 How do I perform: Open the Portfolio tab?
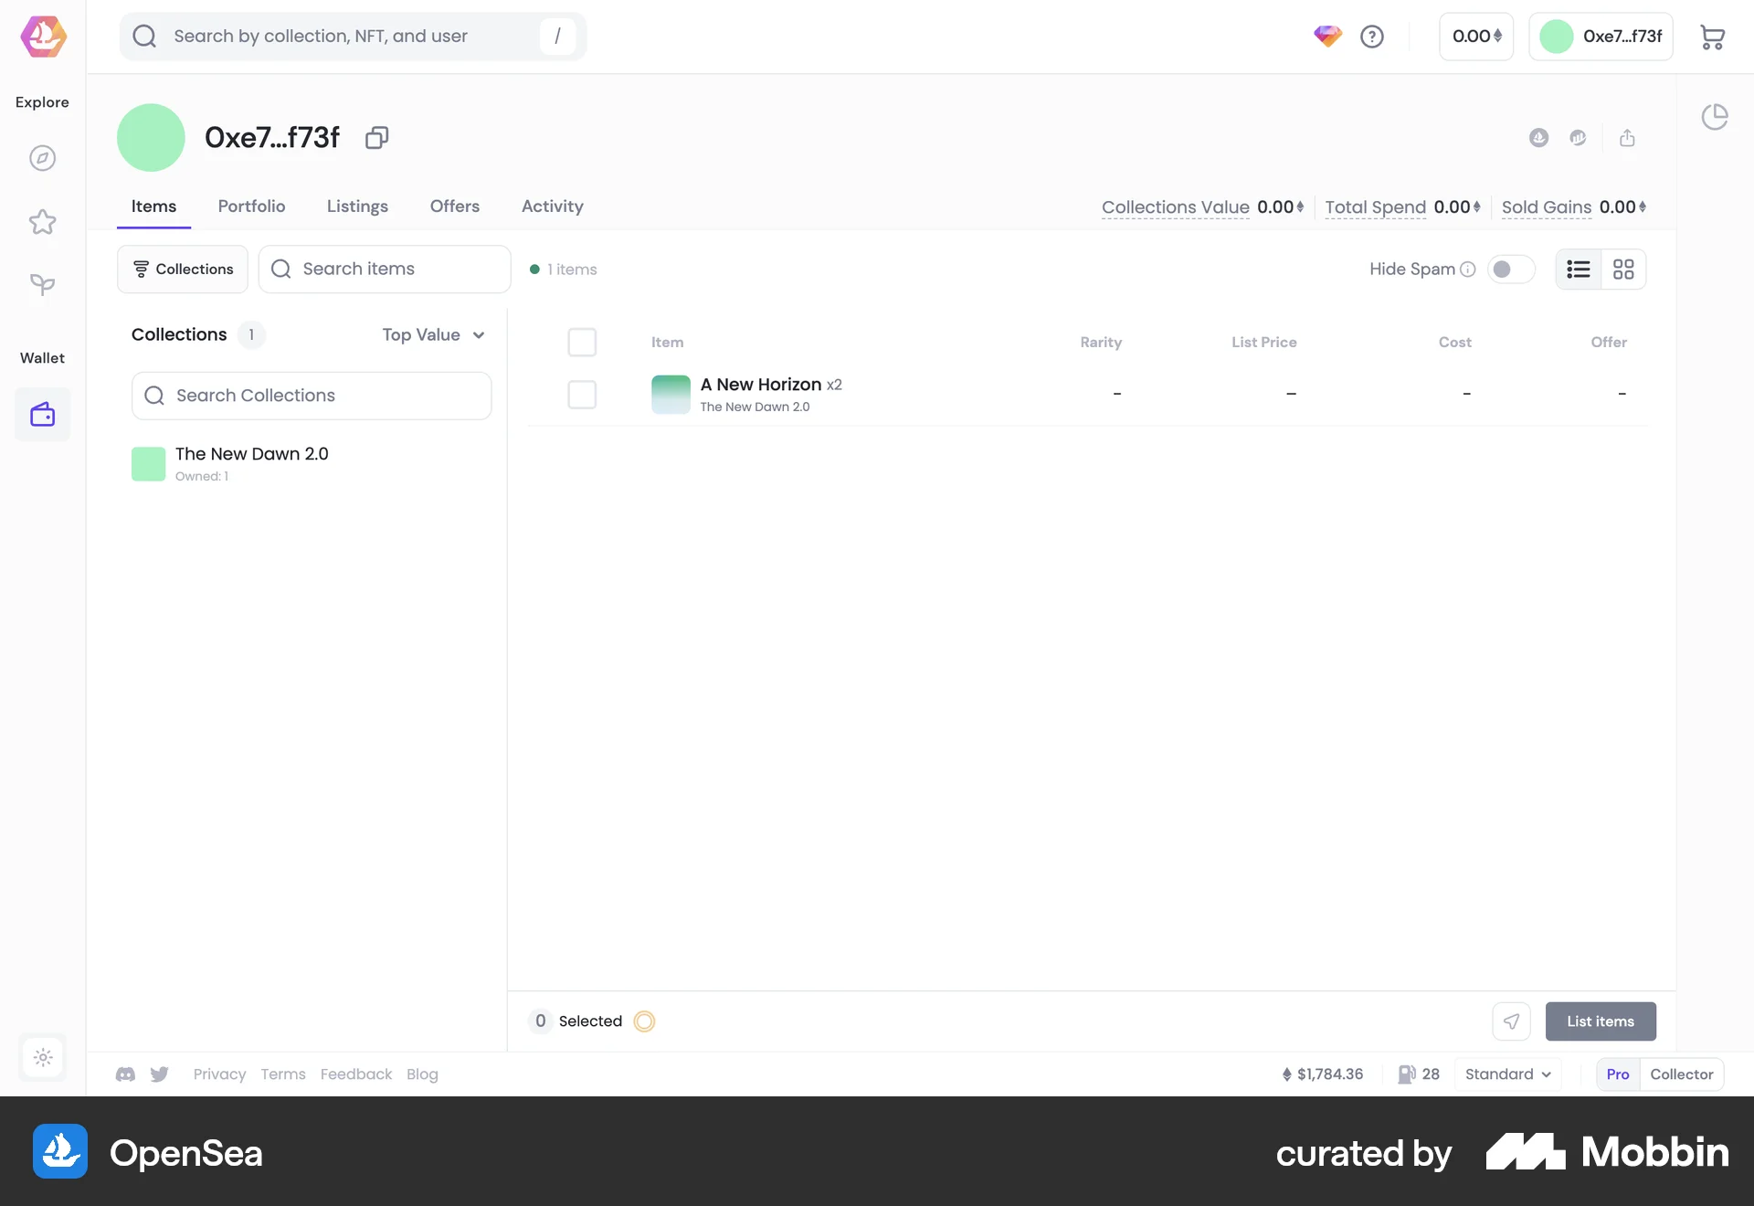(x=251, y=206)
